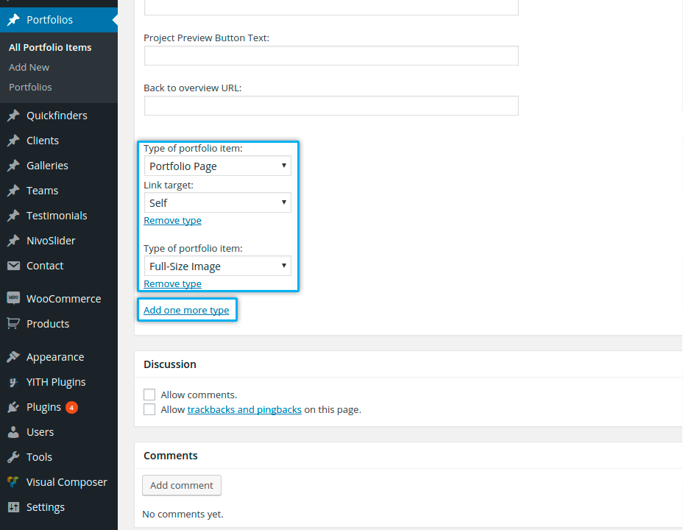Click the Add one more type link
This screenshot has height=530, width=683.
[186, 311]
